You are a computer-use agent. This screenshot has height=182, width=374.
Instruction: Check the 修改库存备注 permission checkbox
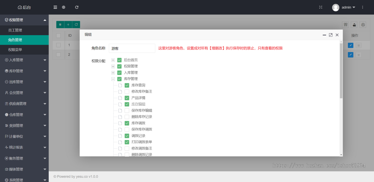pos(127,91)
